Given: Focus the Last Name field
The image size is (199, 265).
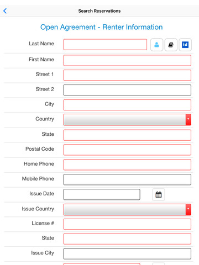Looking at the screenshot, I should 105,45.
